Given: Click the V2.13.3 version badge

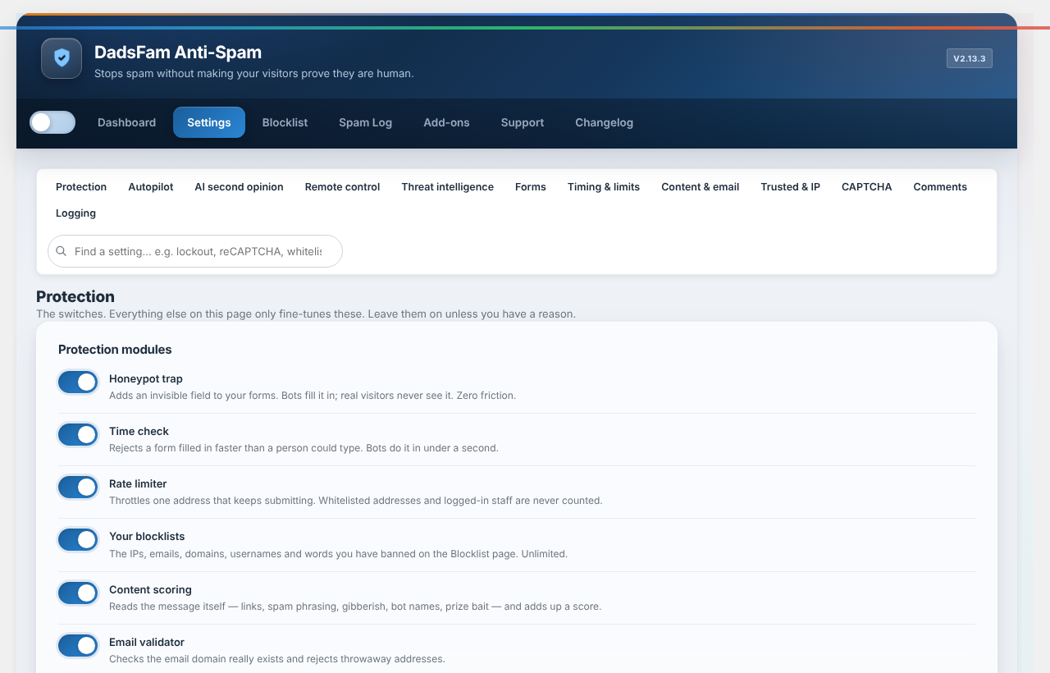Looking at the screenshot, I should [970, 58].
